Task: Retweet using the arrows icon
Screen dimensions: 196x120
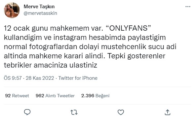Action: coord(74,112)
